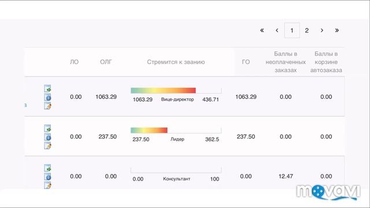370x208 pixels.
Task: Click the edit note icon in the 237.50 row
Action: click(47, 146)
